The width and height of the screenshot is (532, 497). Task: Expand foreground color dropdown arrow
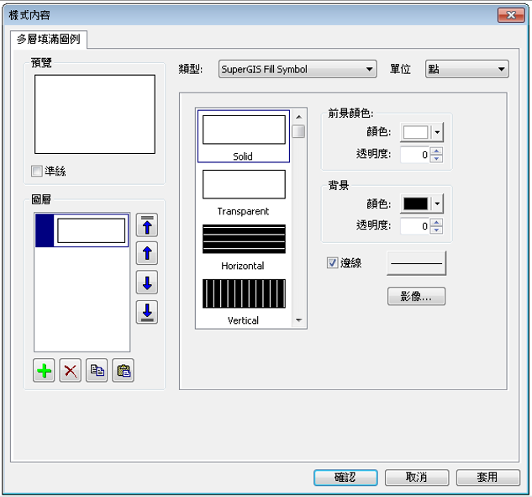437,132
